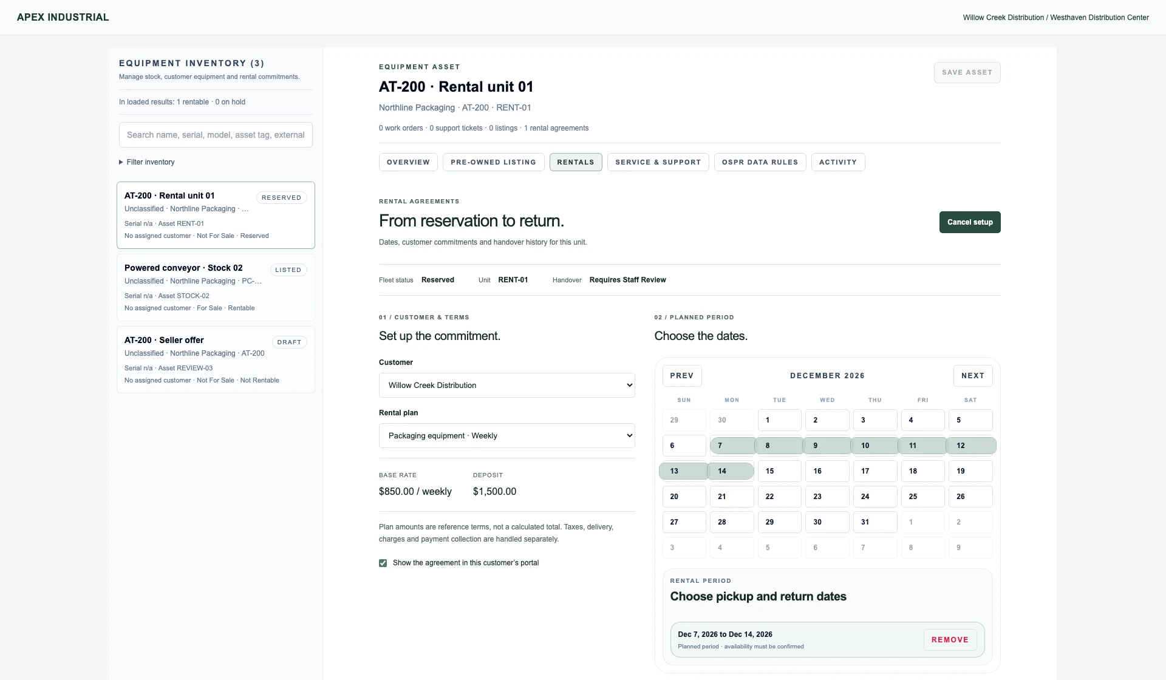1166x680 pixels.
Task: Remove the Dec 7 to Dec 14 period
Action: click(x=950, y=640)
